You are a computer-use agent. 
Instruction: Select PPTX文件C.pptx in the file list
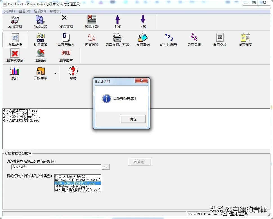pyautogui.click(x=22, y=117)
